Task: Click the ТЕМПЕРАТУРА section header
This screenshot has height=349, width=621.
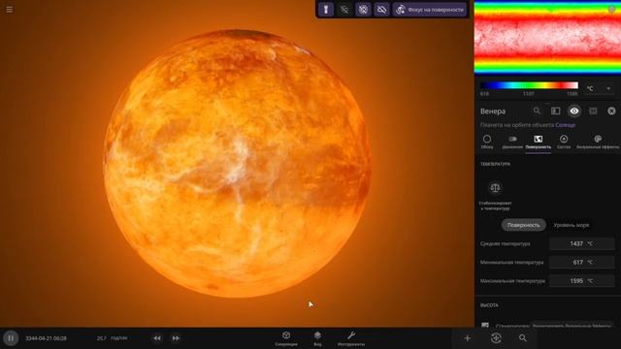Action: (495, 164)
